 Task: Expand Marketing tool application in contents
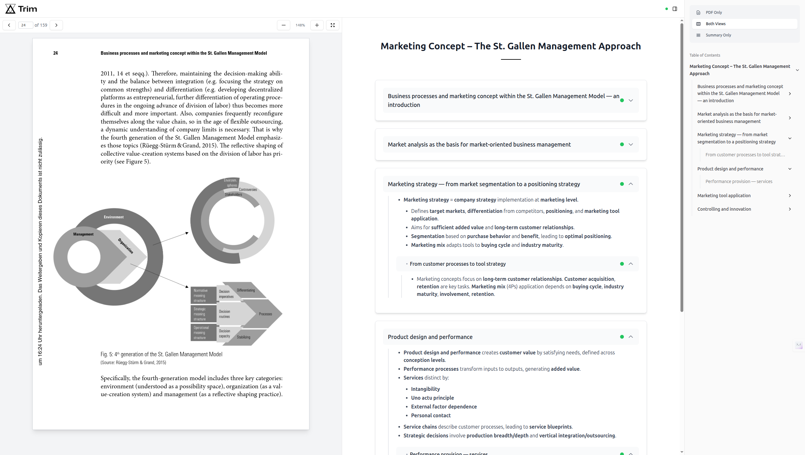(790, 196)
